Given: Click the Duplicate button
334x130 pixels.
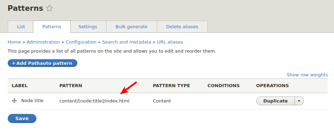Looking at the screenshot, I should 276,101.
